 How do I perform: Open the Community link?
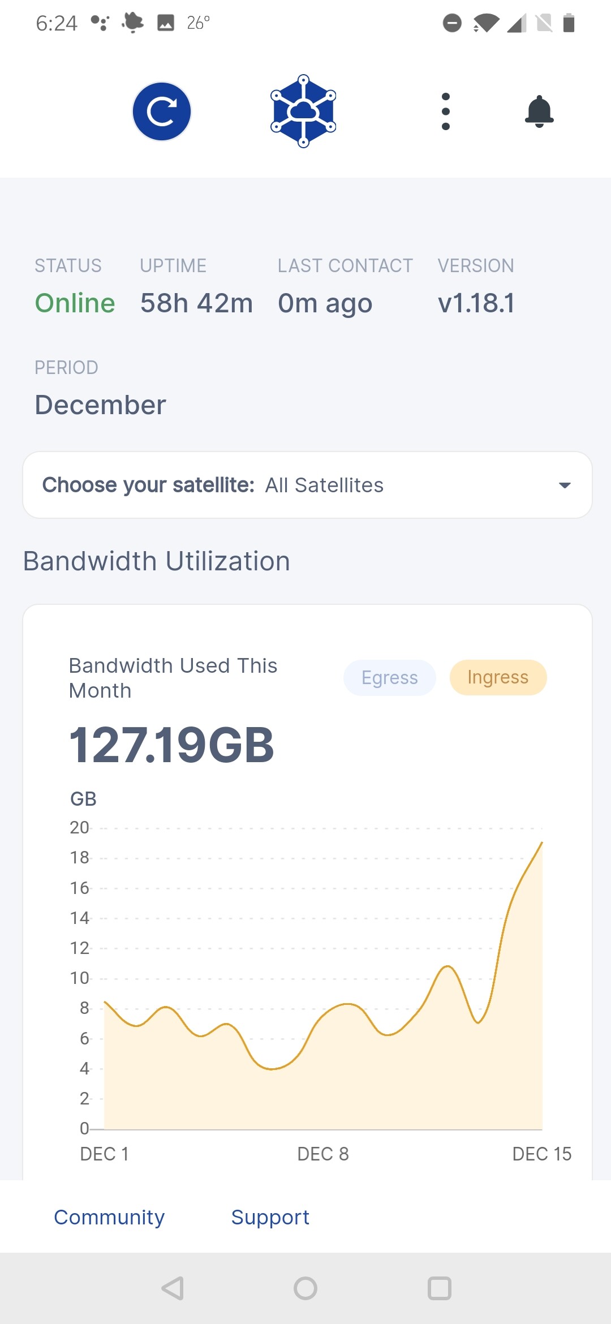pos(109,1217)
